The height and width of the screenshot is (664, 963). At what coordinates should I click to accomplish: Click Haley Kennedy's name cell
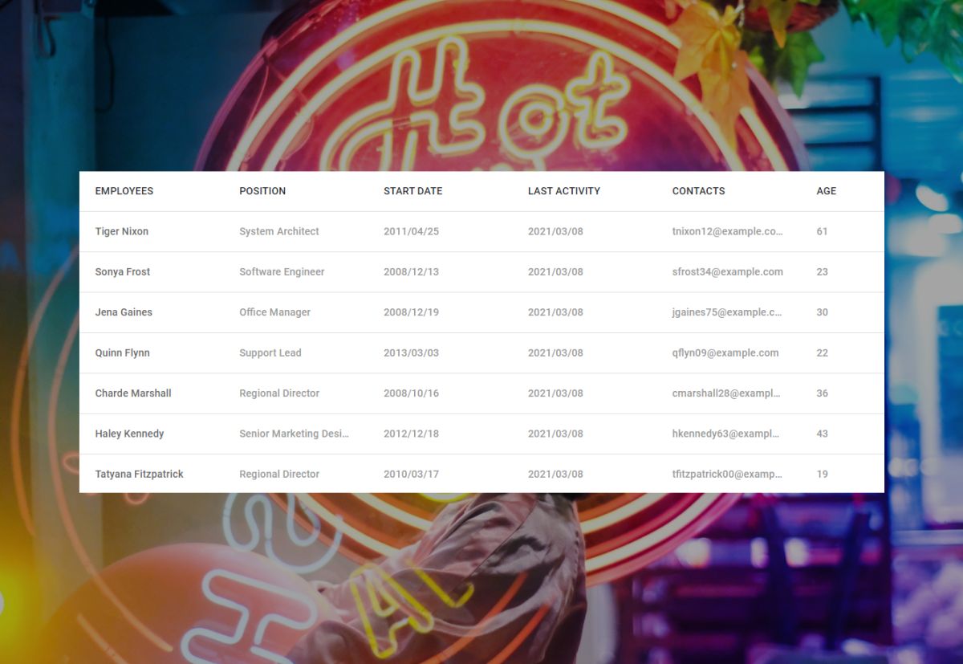[x=129, y=434]
